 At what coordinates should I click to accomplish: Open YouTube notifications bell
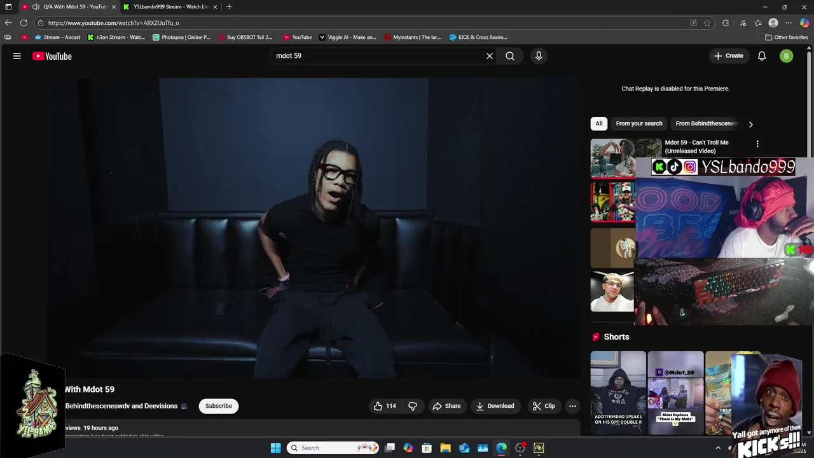click(762, 56)
